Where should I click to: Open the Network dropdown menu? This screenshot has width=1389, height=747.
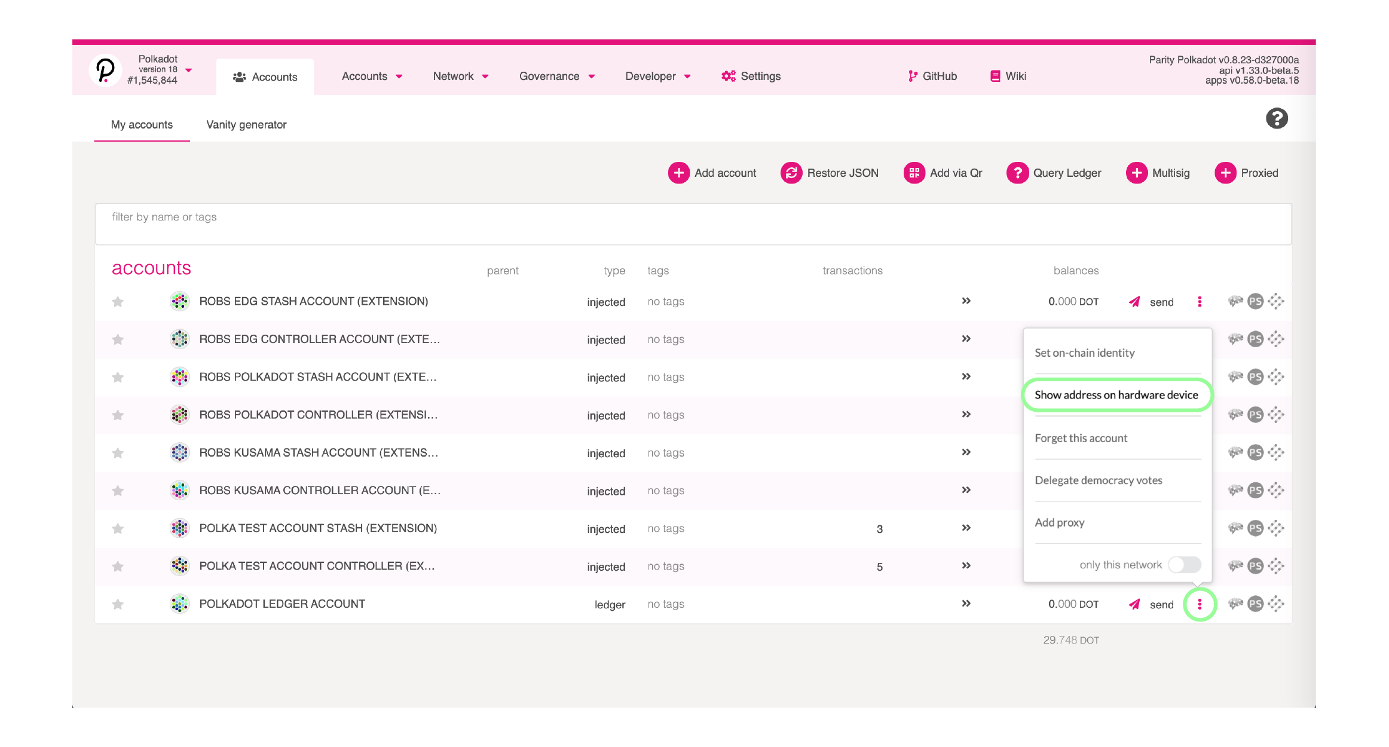[x=461, y=76]
